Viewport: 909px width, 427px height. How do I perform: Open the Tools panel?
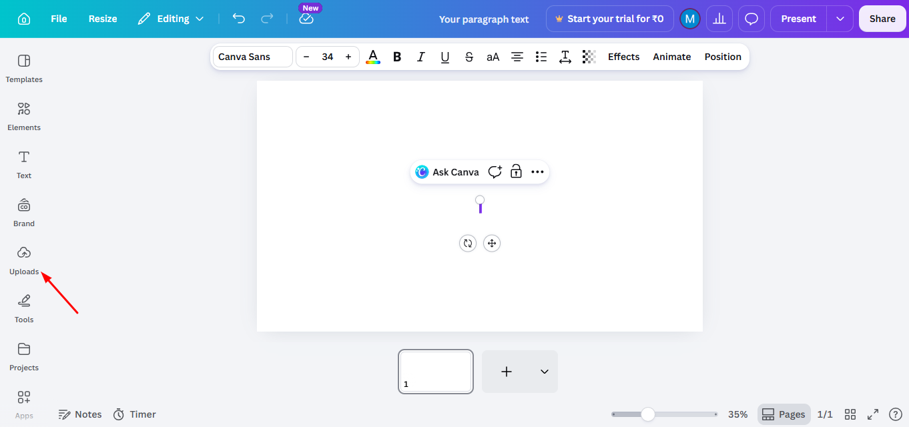24,309
